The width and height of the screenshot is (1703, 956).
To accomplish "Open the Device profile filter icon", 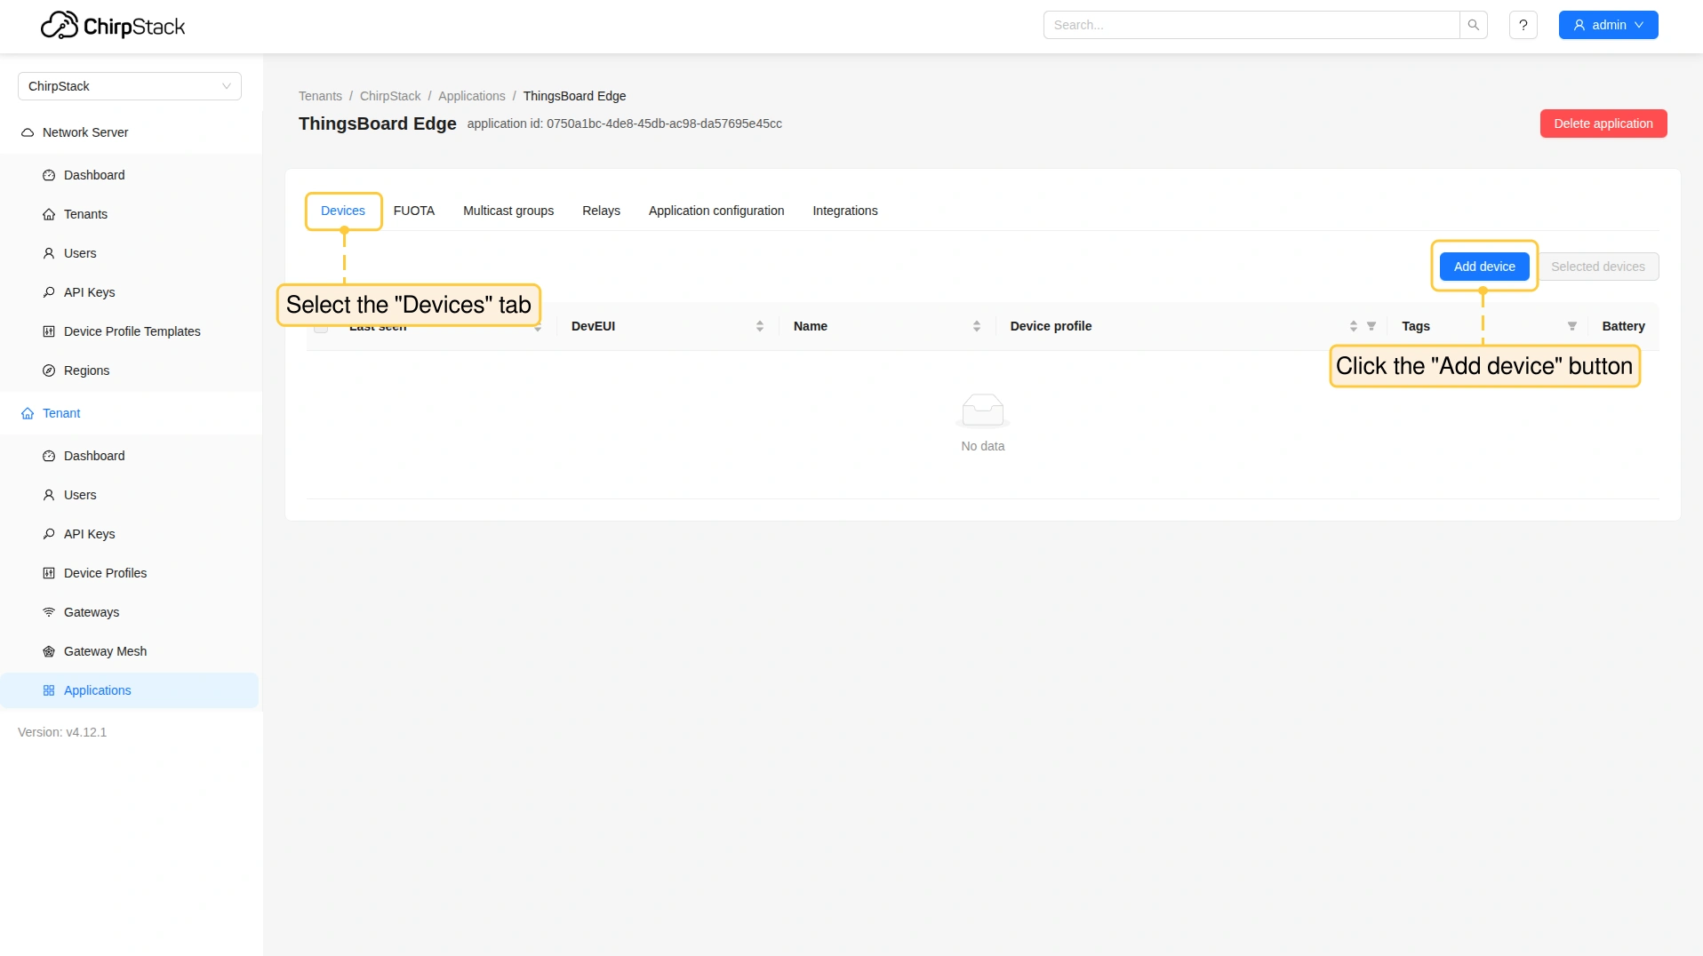I will [x=1371, y=326].
